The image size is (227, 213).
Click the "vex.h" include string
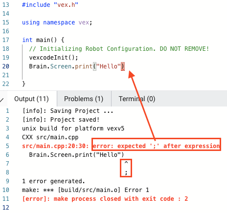(66, 5)
